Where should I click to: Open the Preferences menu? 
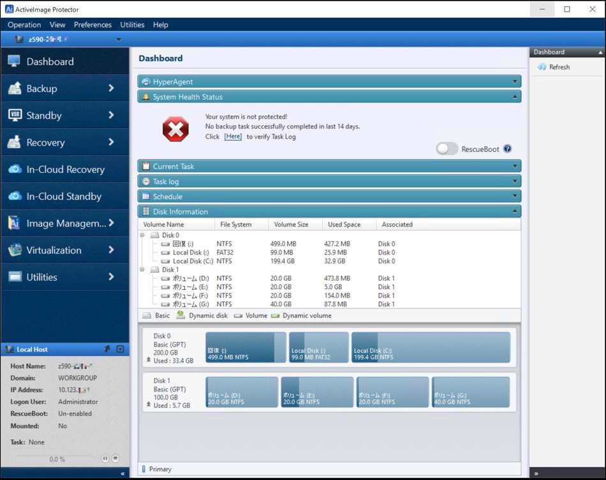pos(92,25)
